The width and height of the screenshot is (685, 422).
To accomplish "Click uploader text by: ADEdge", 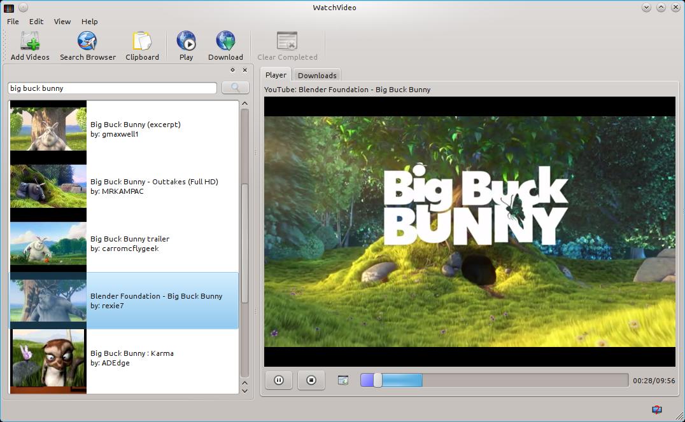I will click(110, 363).
